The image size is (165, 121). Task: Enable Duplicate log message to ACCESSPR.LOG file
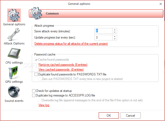point(34,95)
